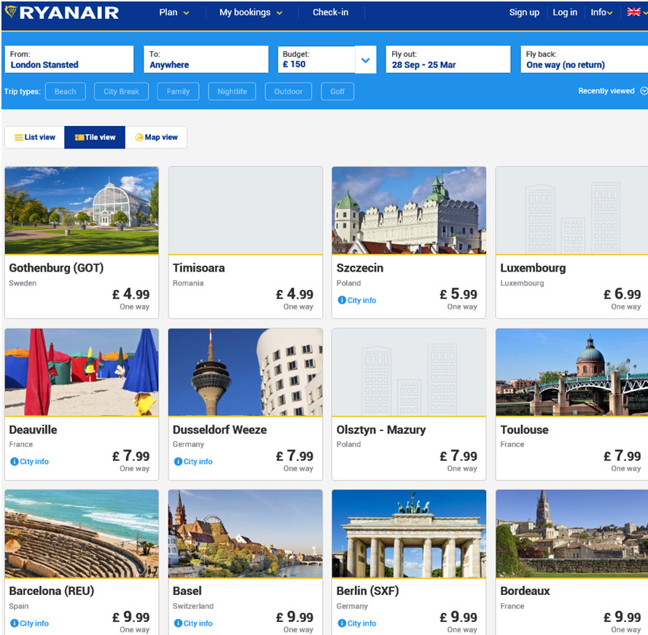This screenshot has height=635, width=648.
Task: Open City info for Szczecin
Action: 357,300
